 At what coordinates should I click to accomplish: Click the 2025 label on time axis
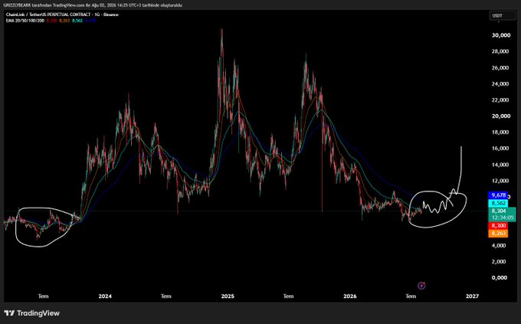click(x=228, y=296)
